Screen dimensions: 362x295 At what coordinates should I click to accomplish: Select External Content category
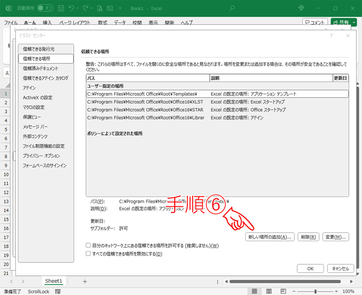[46, 136]
